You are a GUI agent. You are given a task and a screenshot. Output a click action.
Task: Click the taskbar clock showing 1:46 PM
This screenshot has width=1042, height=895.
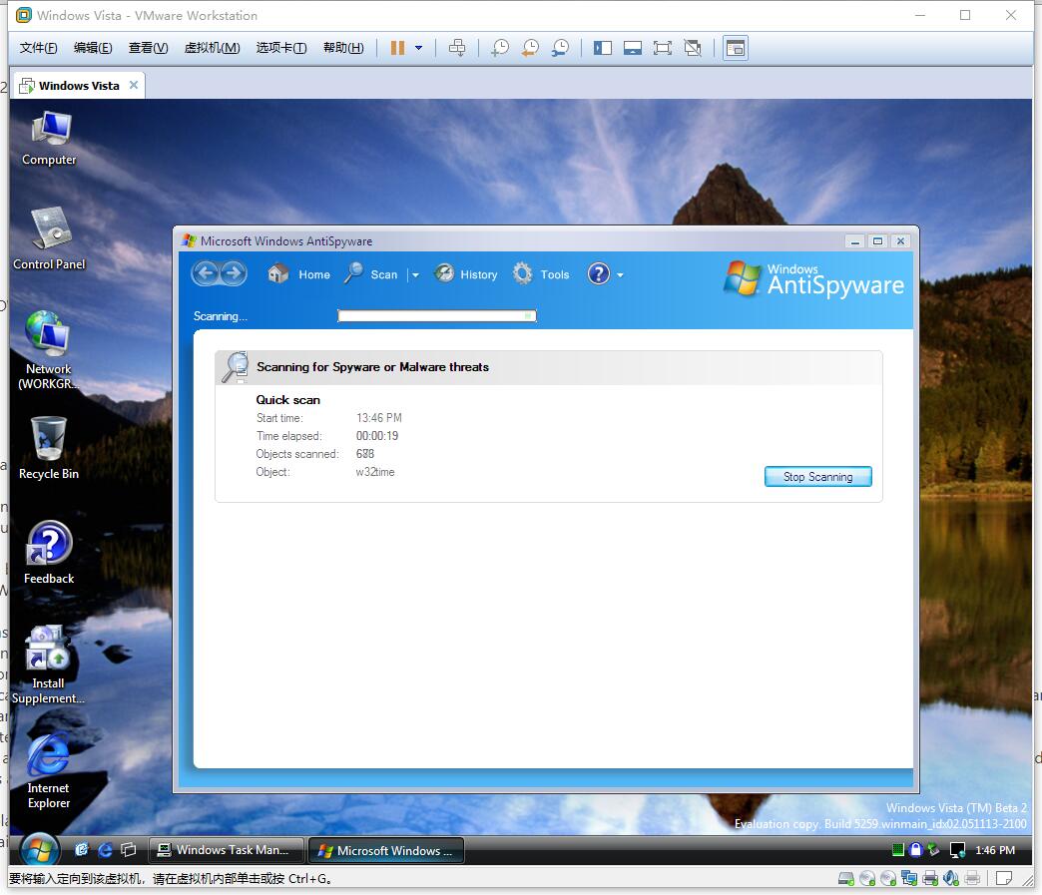click(x=995, y=850)
